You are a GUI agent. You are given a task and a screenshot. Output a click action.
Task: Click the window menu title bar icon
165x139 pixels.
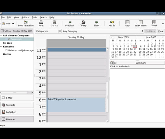click(1, 13)
